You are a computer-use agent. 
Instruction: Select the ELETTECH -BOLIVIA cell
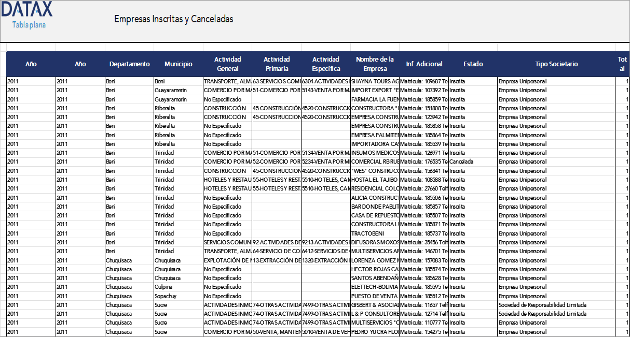pyautogui.click(x=375, y=287)
